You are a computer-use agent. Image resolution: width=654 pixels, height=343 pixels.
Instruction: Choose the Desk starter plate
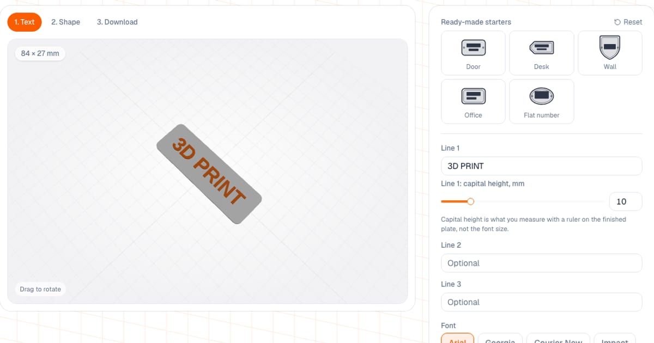(x=541, y=53)
